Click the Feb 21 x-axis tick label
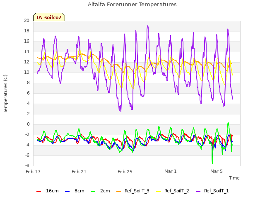The image size is (265, 199). click(79, 172)
